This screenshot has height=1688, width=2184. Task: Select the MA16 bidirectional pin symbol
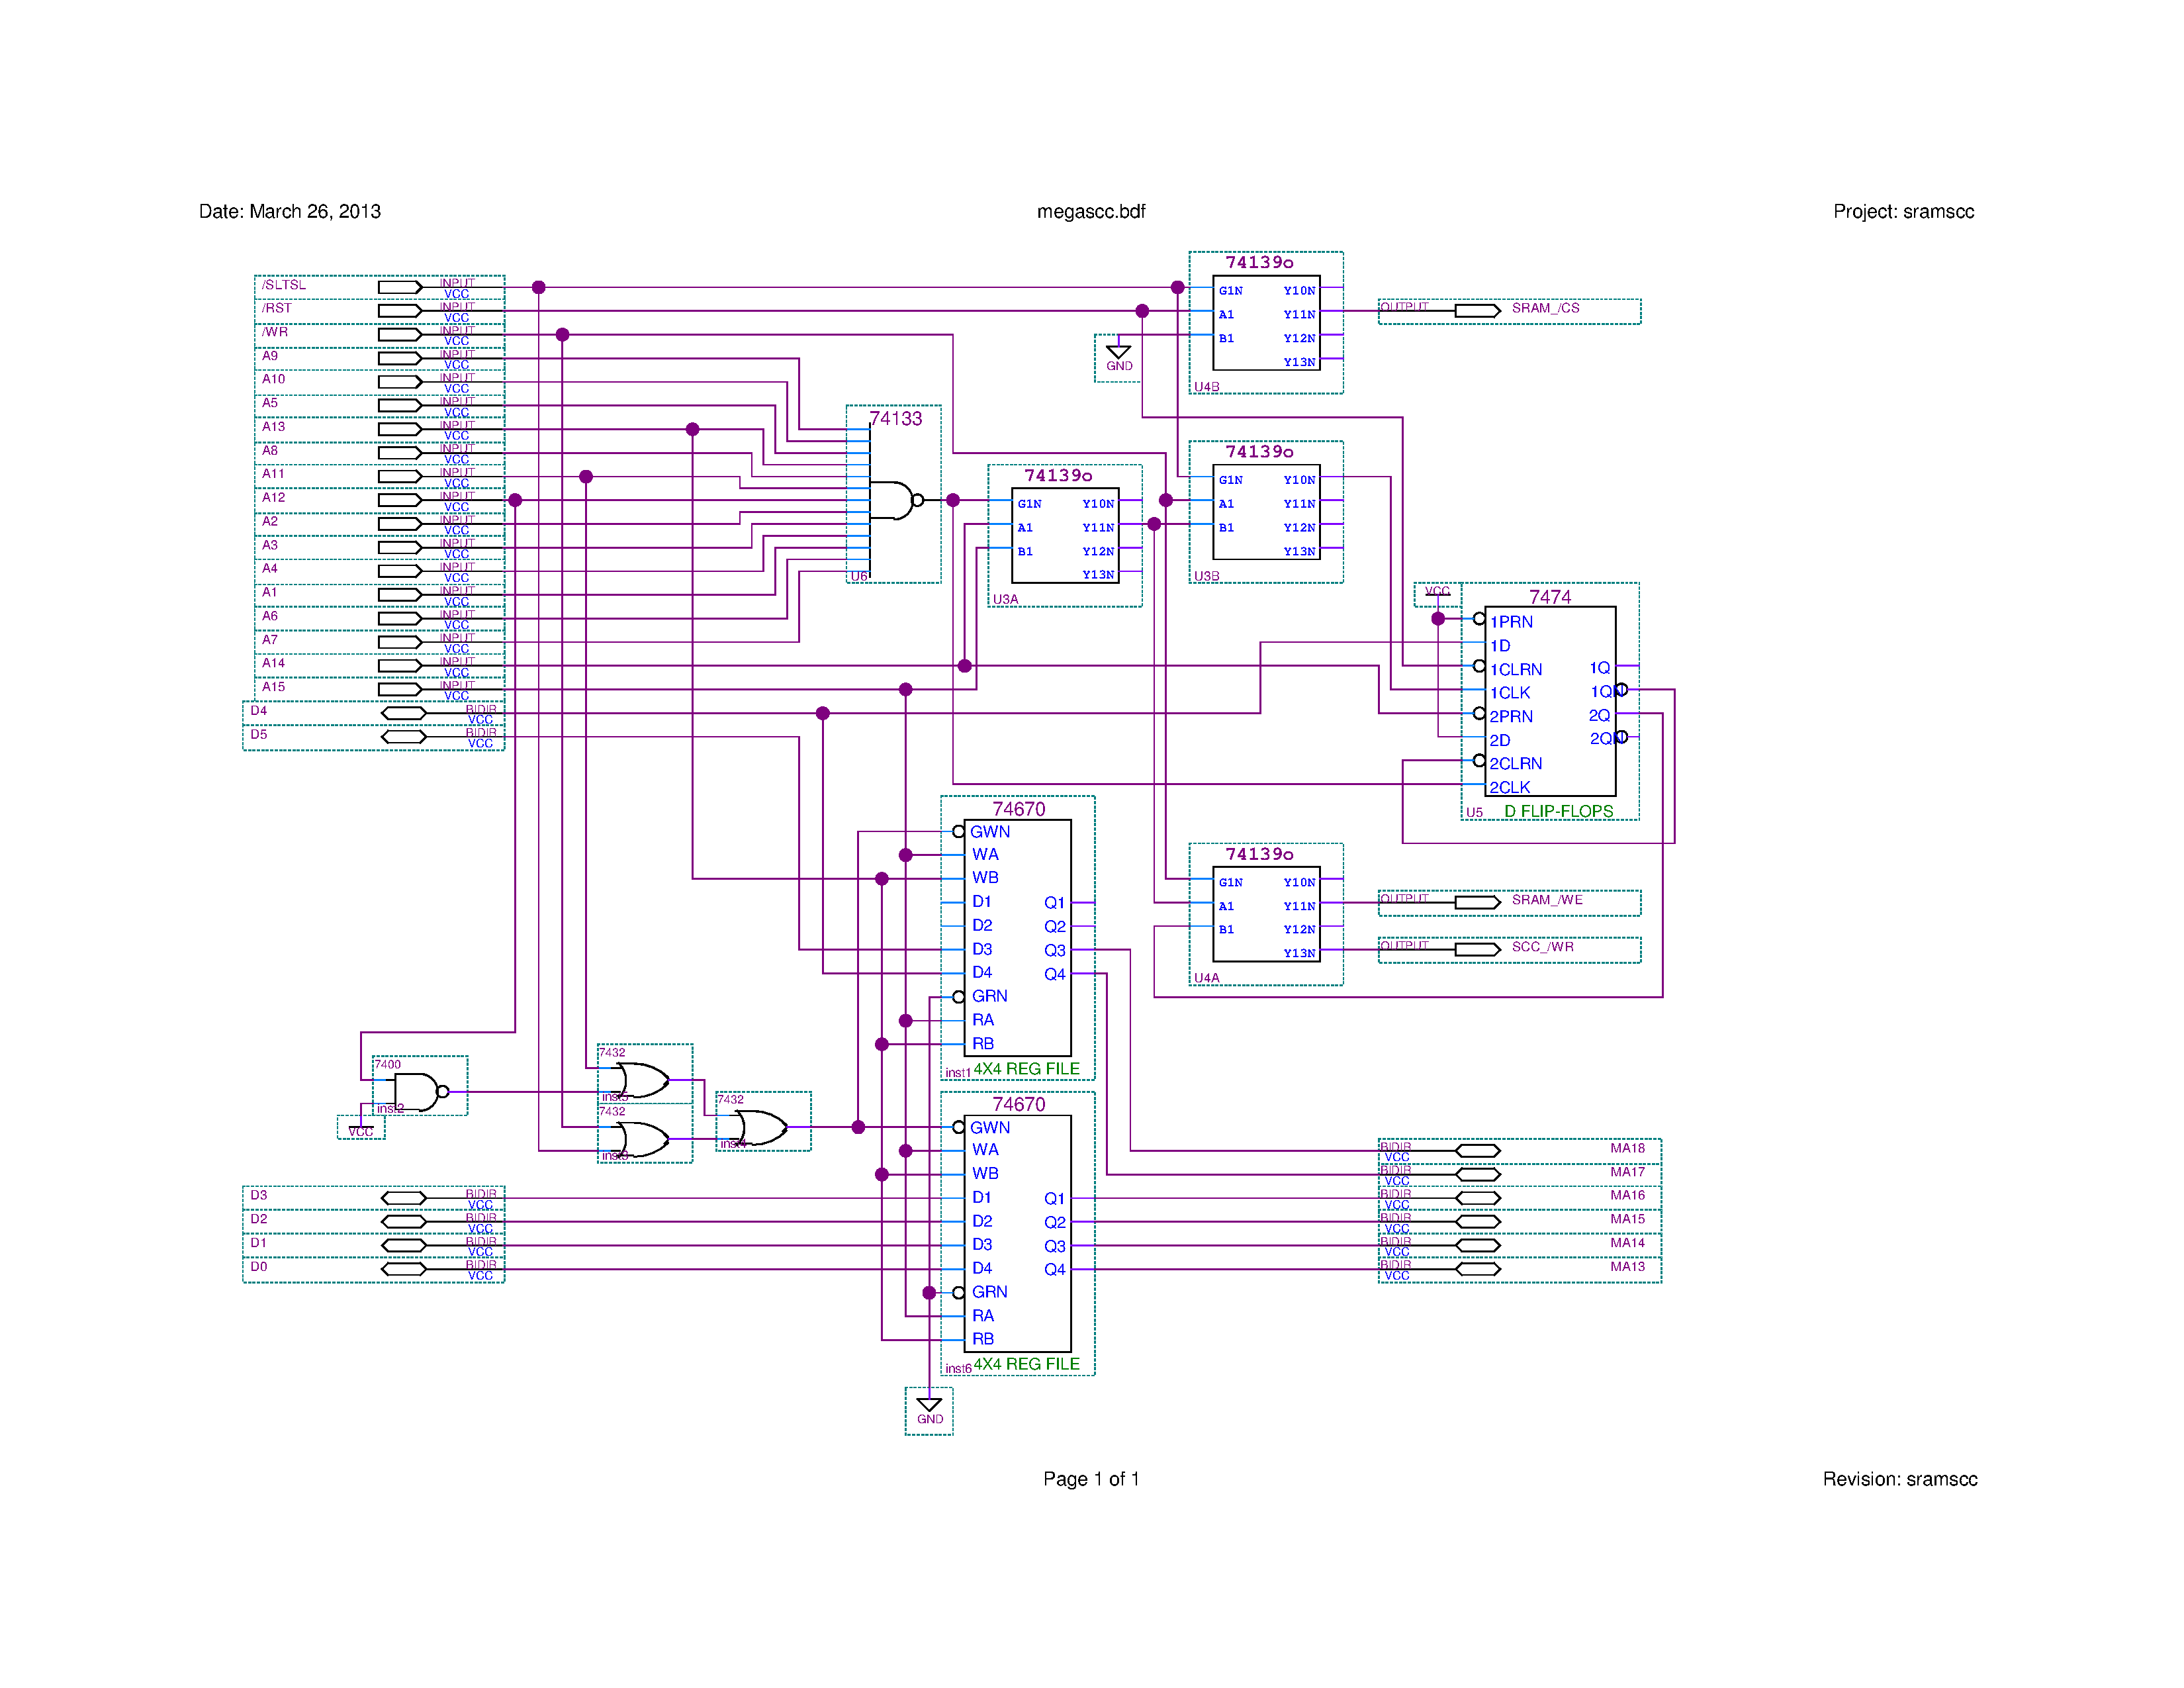(x=1478, y=1198)
